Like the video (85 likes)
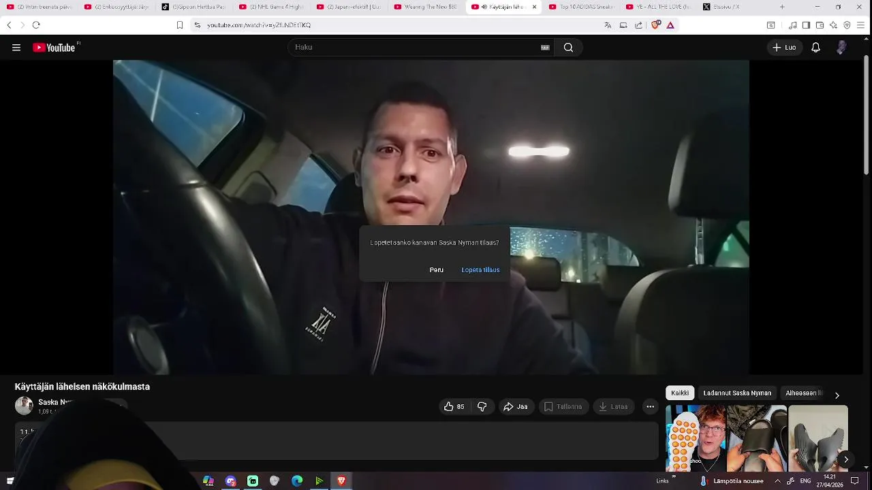The image size is (872, 490). click(x=454, y=406)
